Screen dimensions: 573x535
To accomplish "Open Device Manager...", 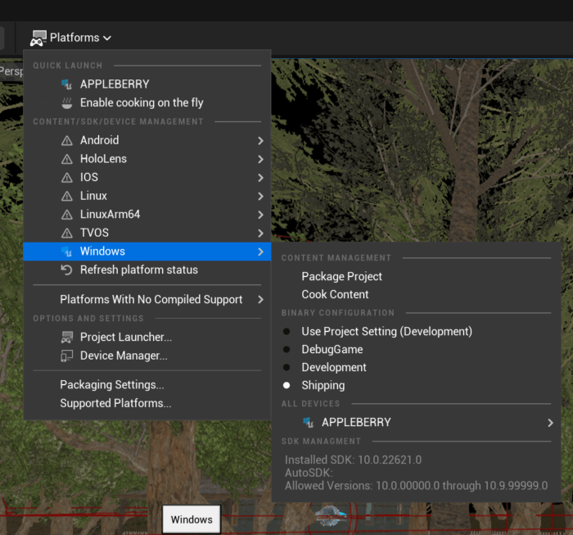I will [147, 356].
